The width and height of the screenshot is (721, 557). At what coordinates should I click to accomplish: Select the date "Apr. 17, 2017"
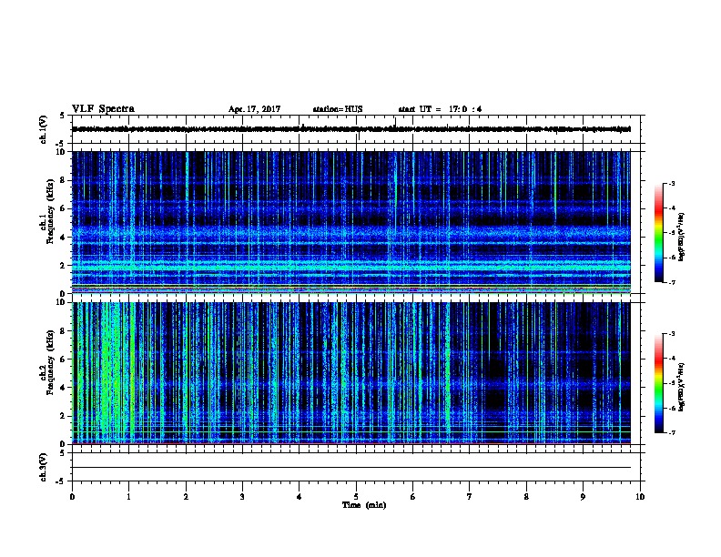[254, 109]
